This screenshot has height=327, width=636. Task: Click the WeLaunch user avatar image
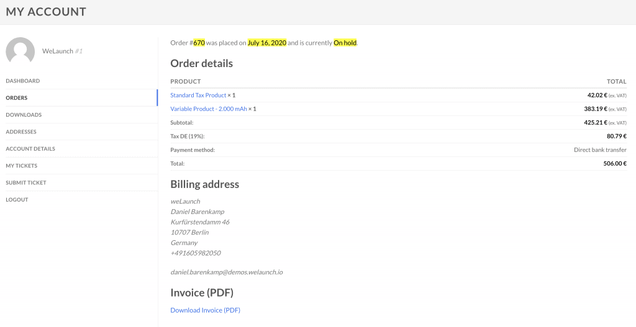pyautogui.click(x=20, y=51)
